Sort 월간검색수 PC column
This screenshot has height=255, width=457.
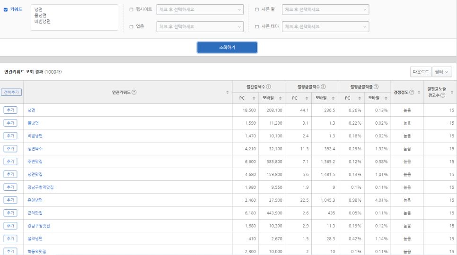[x=254, y=98]
